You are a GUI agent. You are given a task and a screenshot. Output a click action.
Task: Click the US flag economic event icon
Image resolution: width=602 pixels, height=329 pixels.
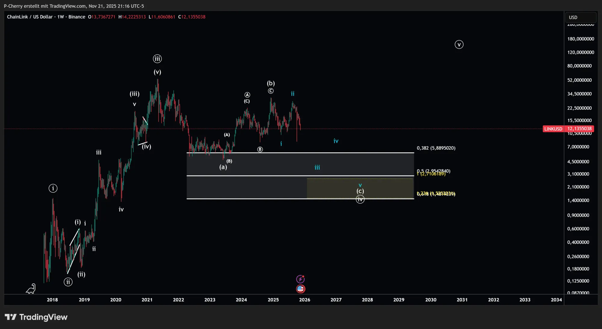tap(300, 289)
